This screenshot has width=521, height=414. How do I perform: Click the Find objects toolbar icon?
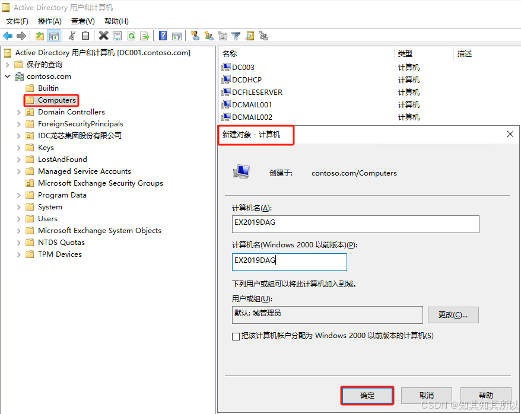pos(250,36)
